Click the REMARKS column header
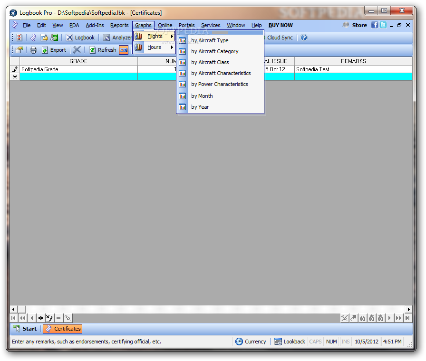 pos(353,61)
